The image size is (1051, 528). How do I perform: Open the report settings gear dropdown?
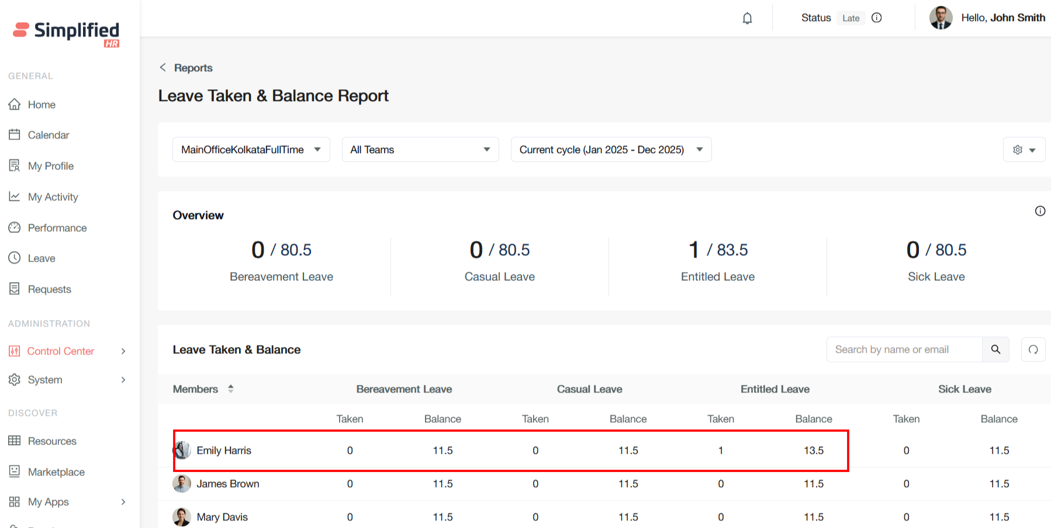point(1024,150)
